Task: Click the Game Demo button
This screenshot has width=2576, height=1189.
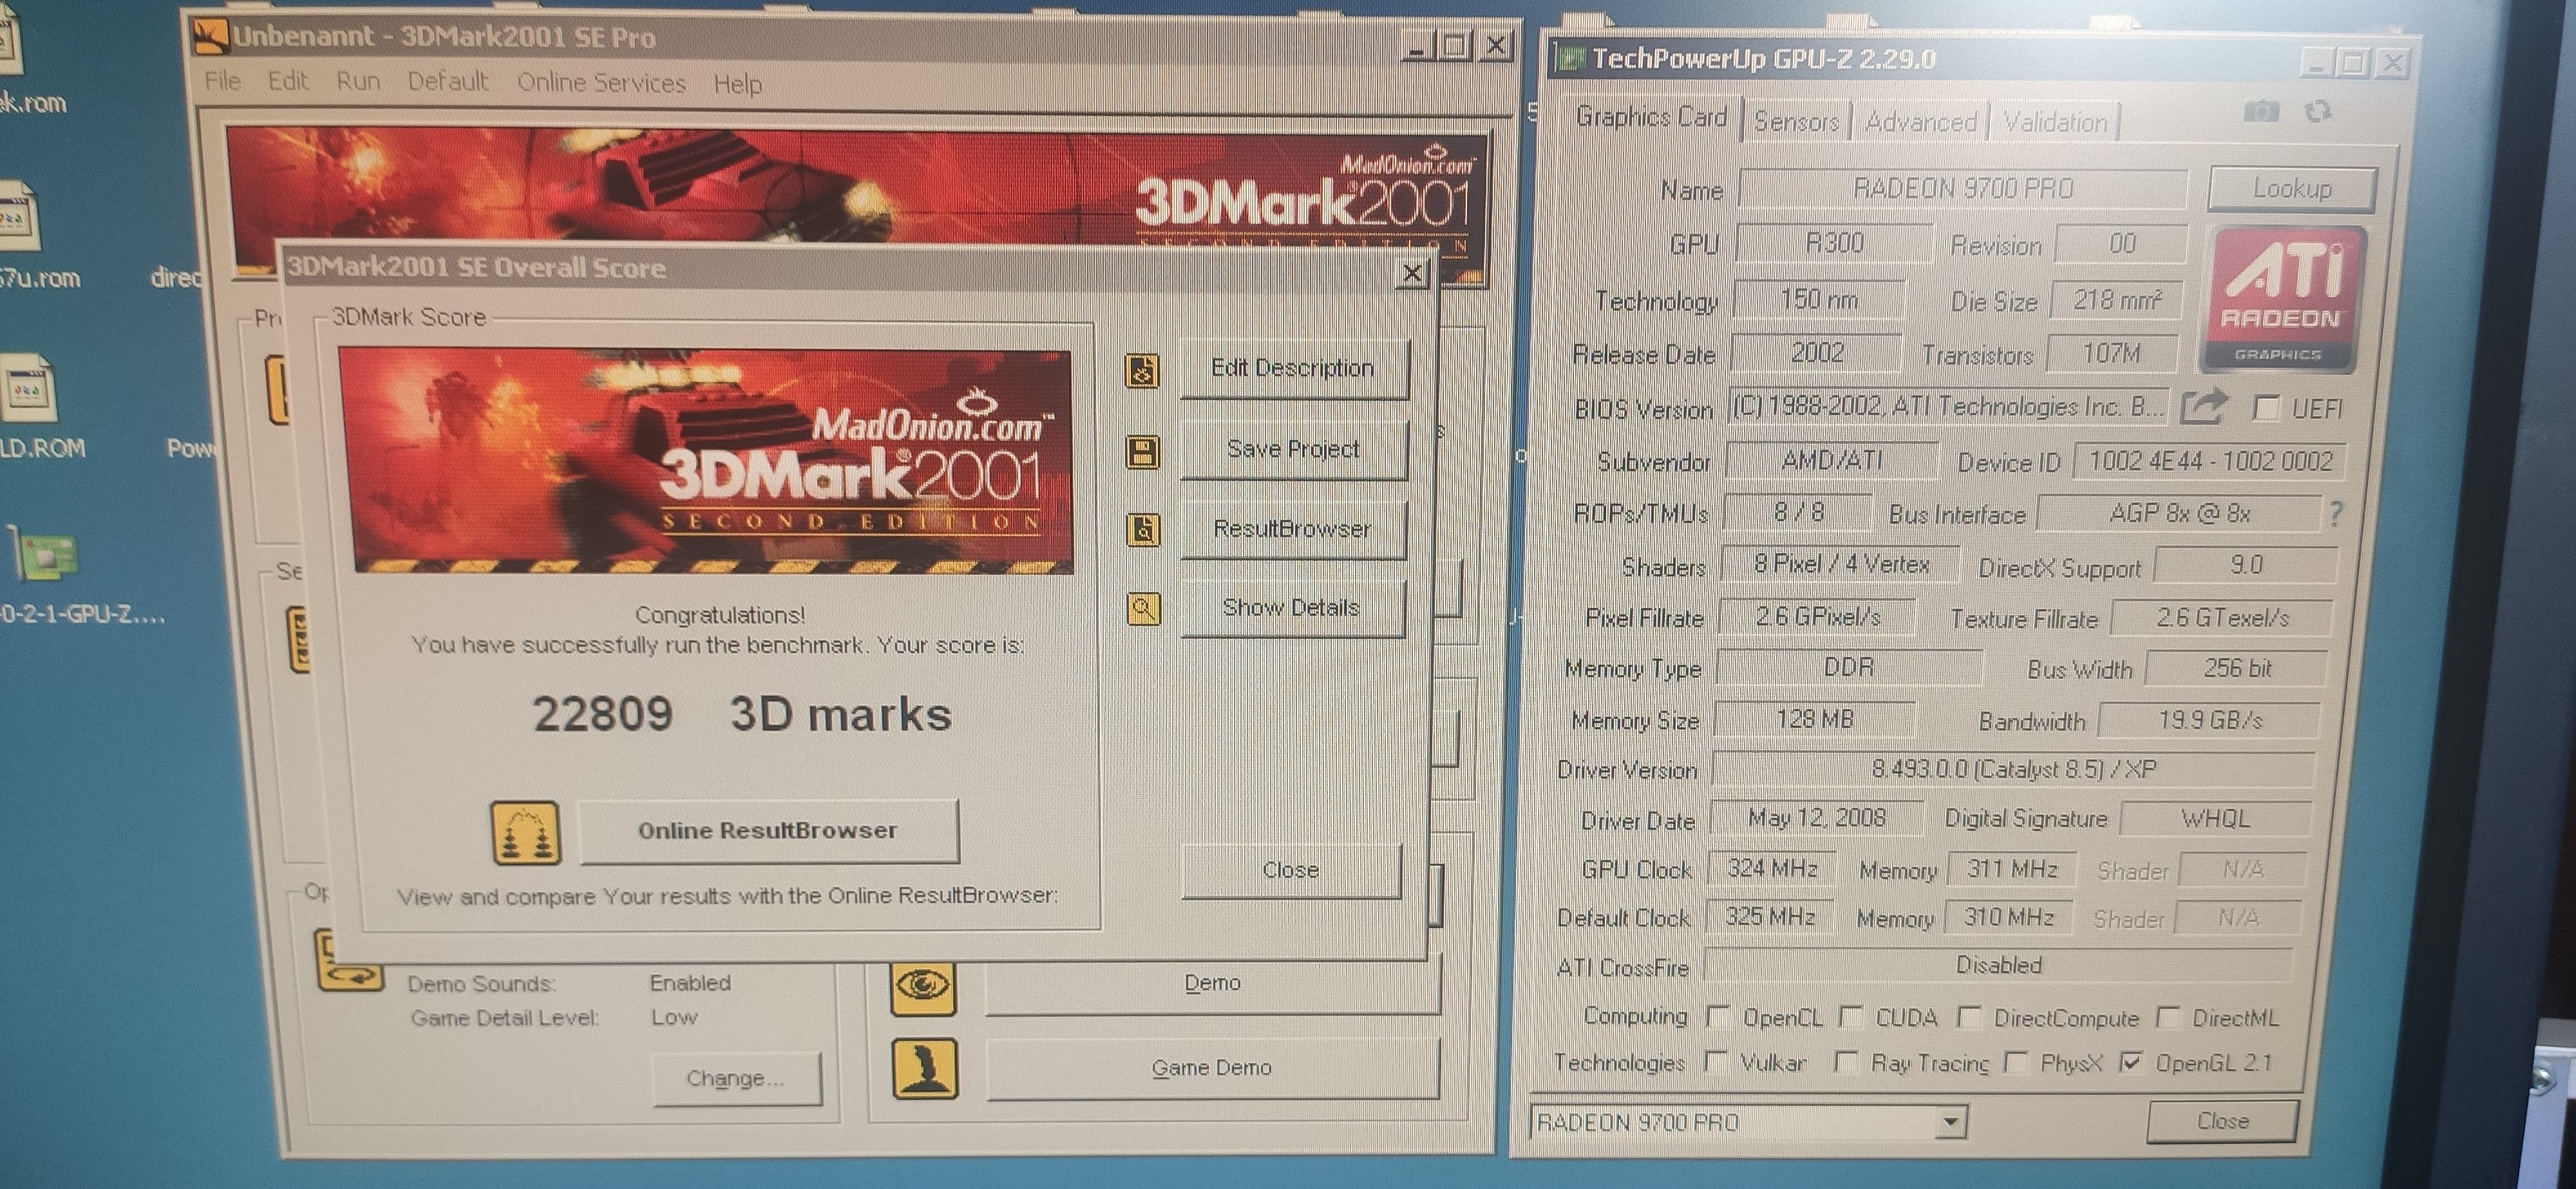Action: tap(1212, 1069)
